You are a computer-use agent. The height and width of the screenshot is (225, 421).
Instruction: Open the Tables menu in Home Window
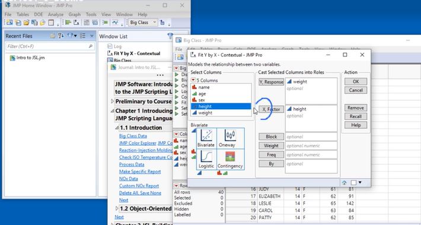click(x=23, y=14)
